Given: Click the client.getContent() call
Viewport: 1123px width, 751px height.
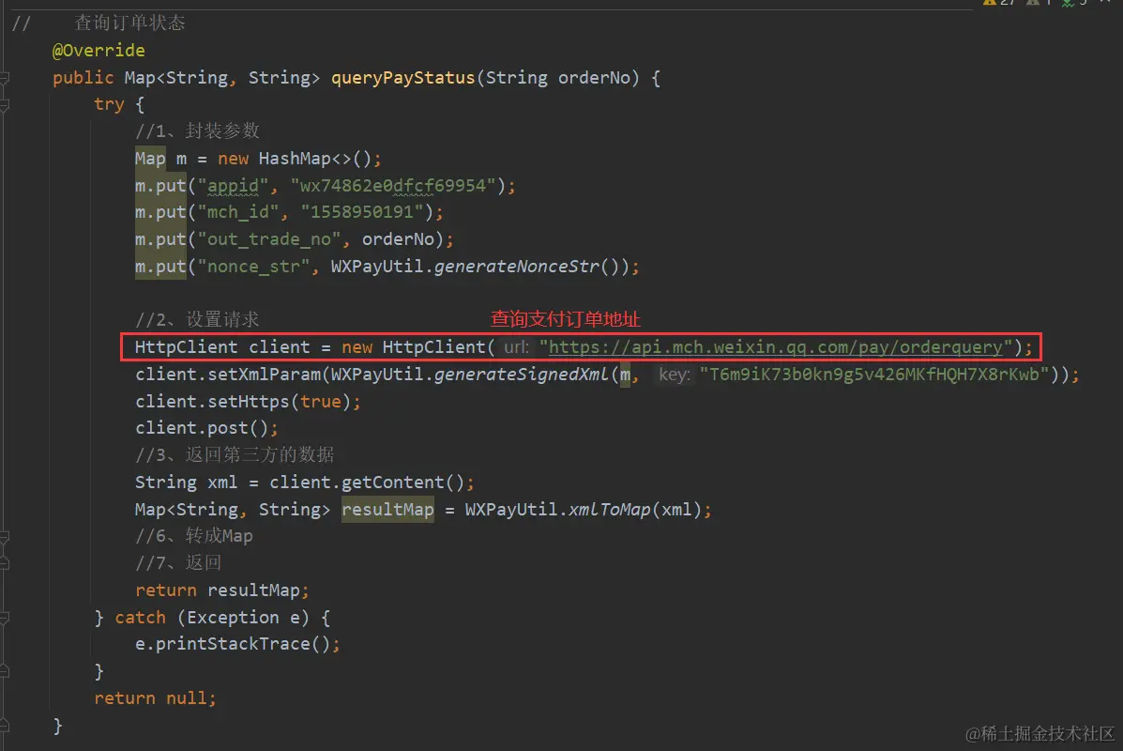Looking at the screenshot, I should click(x=368, y=483).
